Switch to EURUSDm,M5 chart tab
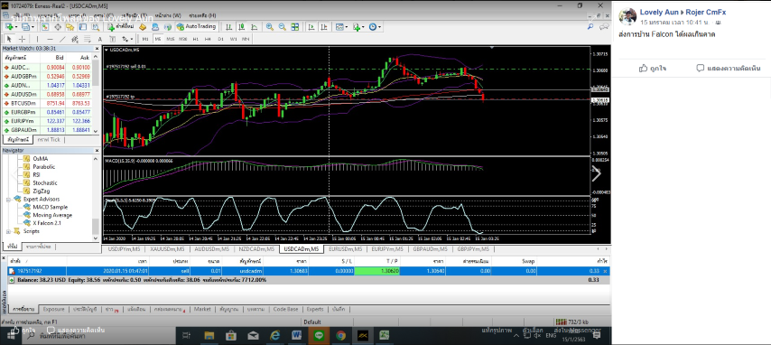The width and height of the screenshot is (771, 345). [x=345, y=249]
